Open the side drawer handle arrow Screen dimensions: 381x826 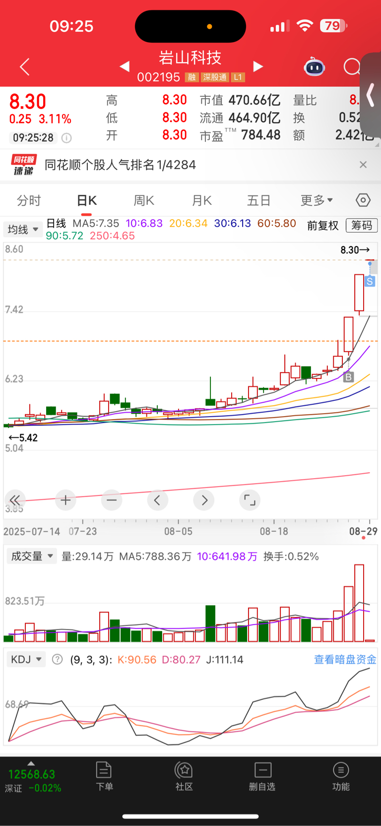coord(371,95)
